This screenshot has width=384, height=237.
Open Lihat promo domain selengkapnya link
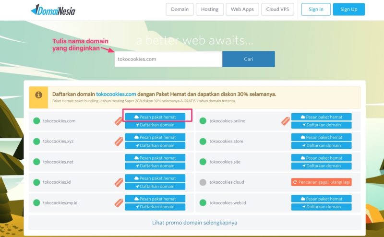pyautogui.click(x=195, y=223)
